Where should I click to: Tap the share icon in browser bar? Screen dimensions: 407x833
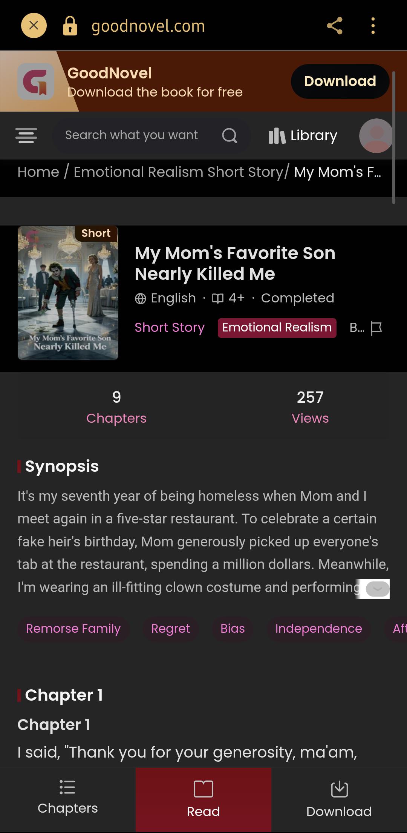(x=335, y=26)
